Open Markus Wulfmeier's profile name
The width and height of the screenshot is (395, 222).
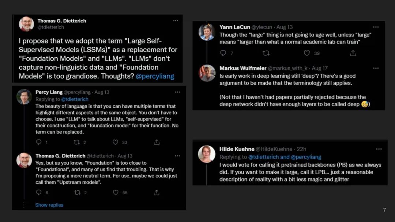(x=243, y=68)
